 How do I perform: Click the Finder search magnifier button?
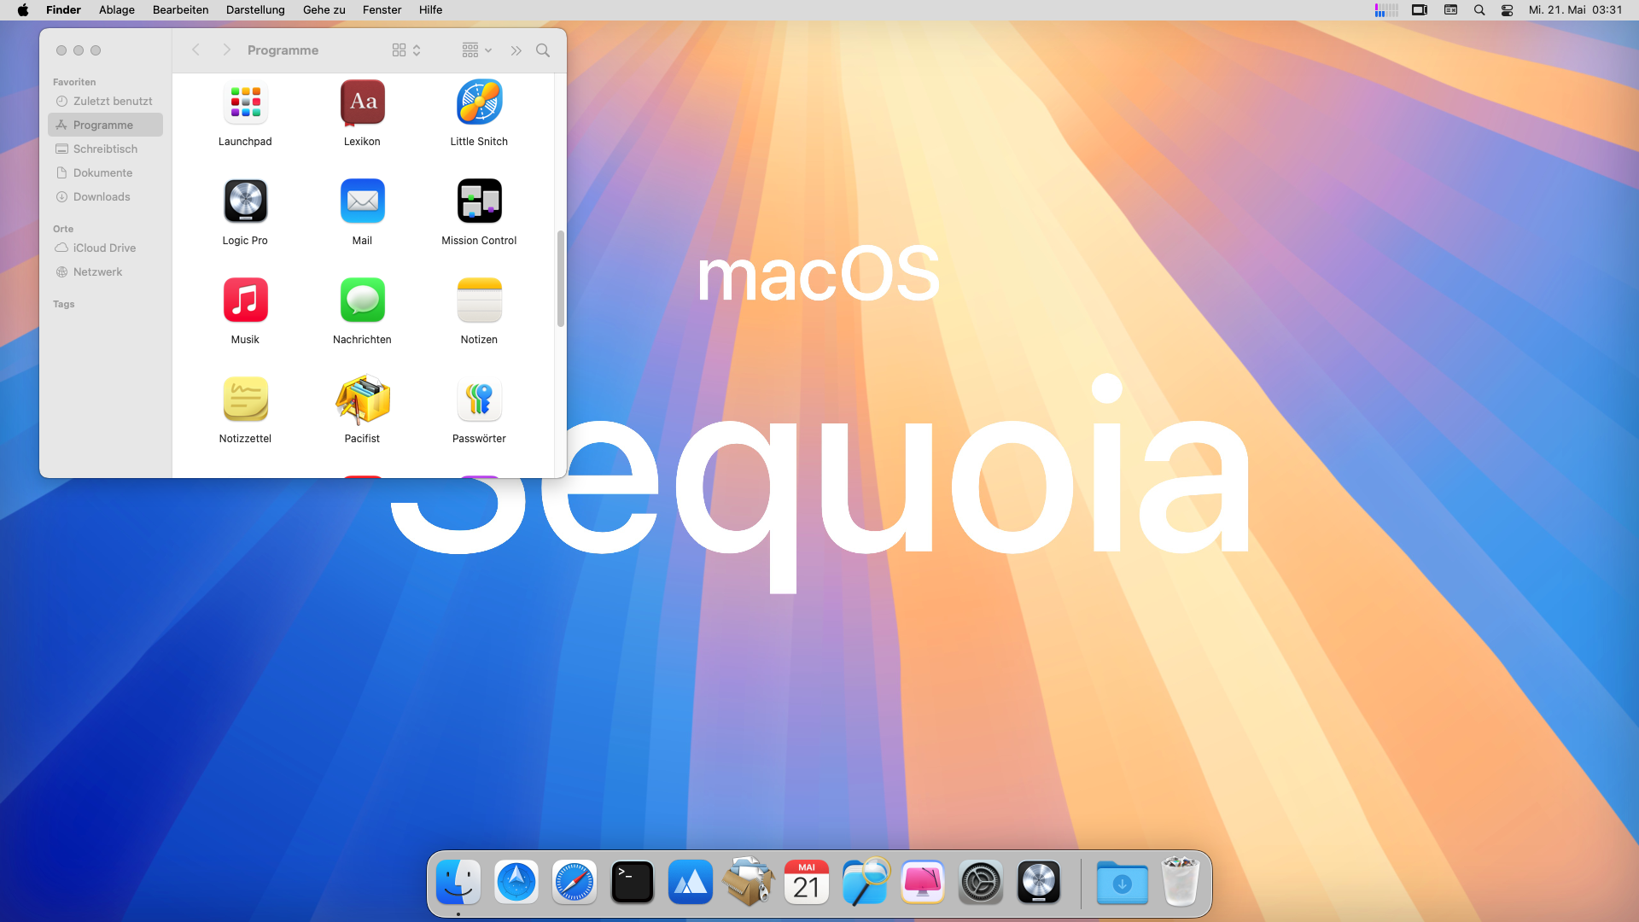(543, 50)
